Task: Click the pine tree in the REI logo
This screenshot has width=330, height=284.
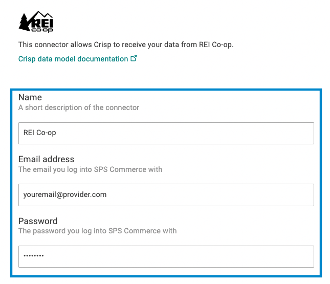Action: [25, 23]
